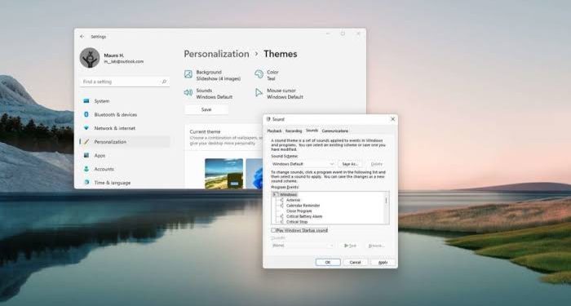Screen dimensions: 571x306
Task: Click Mouse cursor Windows Default text
Action: tap(285, 94)
